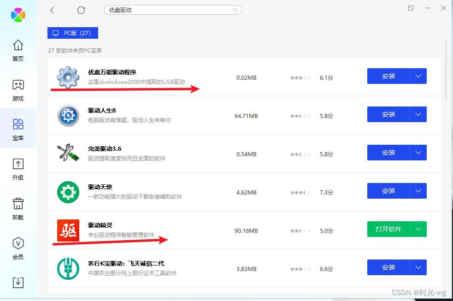Click the star rating of 驱动天使
Image resolution: width=453 pixels, height=301 pixels.
(300, 192)
